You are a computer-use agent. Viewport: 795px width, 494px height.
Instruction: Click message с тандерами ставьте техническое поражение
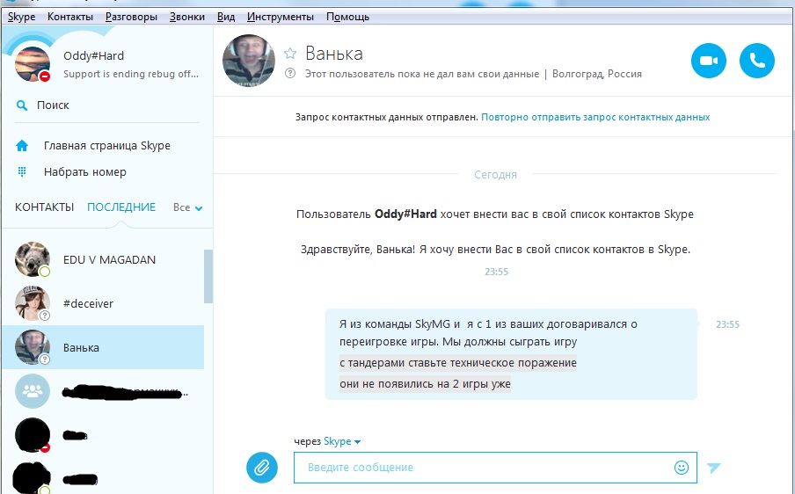click(x=458, y=363)
